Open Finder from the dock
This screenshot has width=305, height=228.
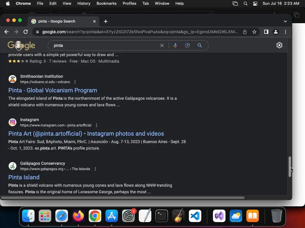28,216
